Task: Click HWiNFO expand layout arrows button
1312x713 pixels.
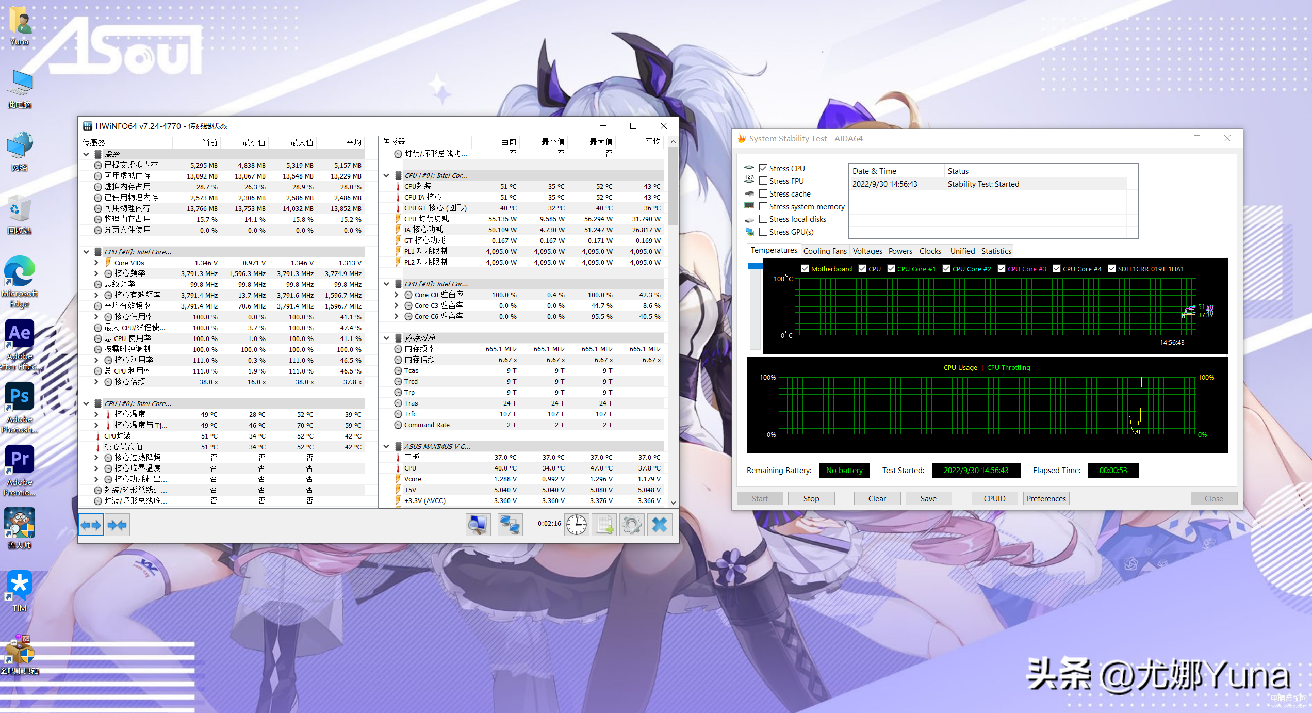Action: coord(91,525)
